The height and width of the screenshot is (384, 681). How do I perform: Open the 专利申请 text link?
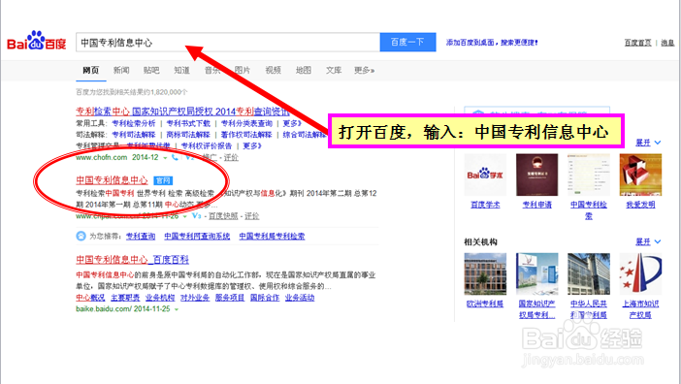536,205
